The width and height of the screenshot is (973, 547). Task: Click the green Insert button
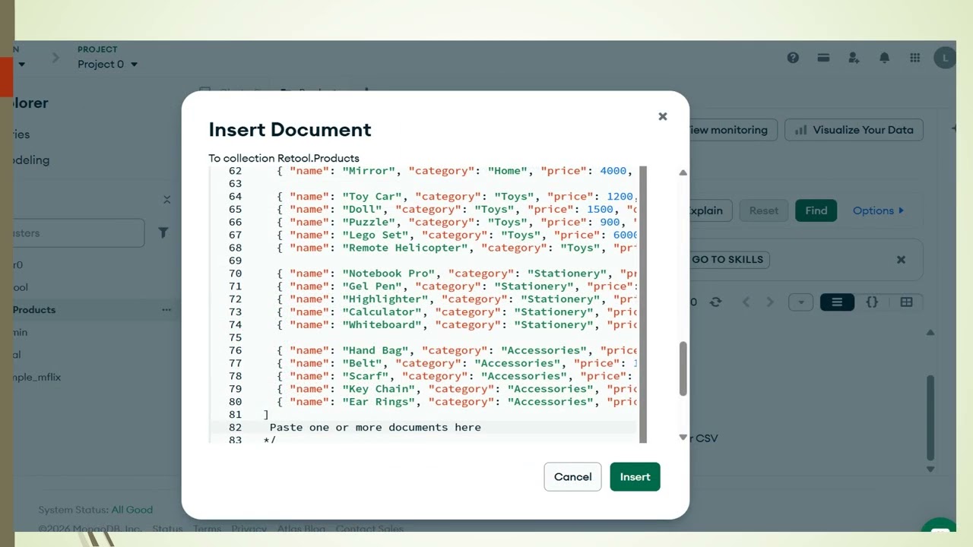(635, 476)
